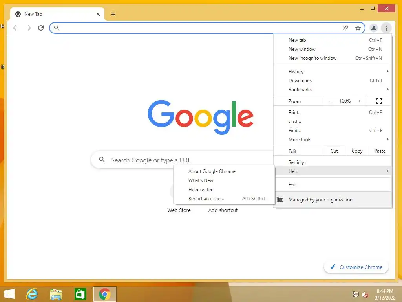Image resolution: width=402 pixels, height=302 pixels.
Task: Open Downloads from the menu
Action: [x=333, y=80]
